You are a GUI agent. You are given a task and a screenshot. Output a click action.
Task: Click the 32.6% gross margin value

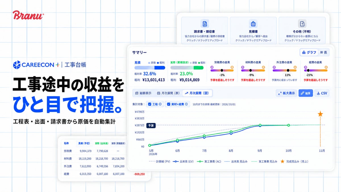click(x=149, y=73)
